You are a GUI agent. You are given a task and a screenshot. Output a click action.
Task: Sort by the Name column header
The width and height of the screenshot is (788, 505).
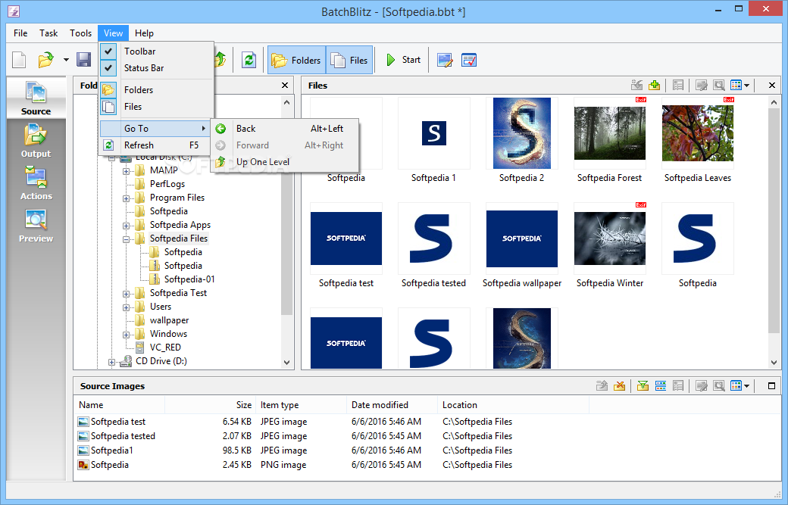(x=119, y=404)
